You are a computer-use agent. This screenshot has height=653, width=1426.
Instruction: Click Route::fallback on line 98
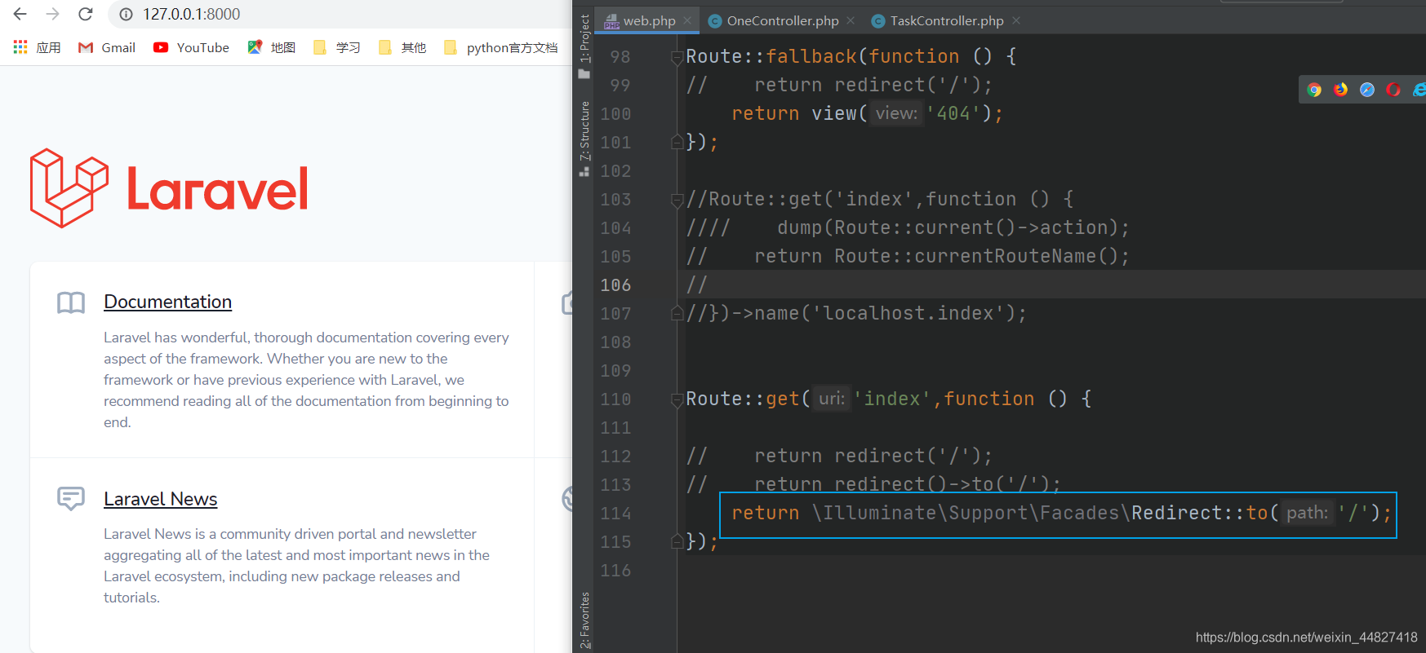(x=771, y=56)
